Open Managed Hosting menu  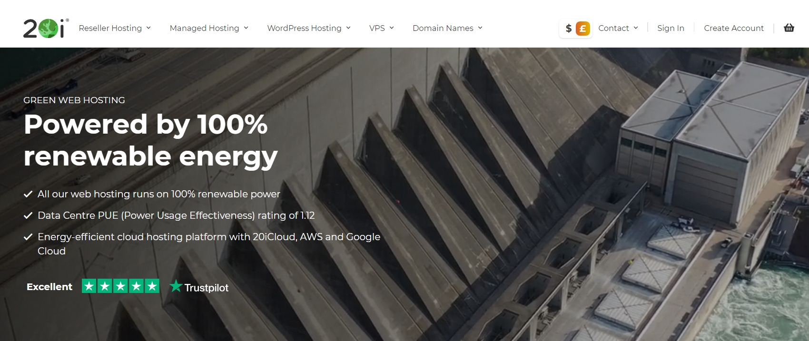(x=209, y=28)
